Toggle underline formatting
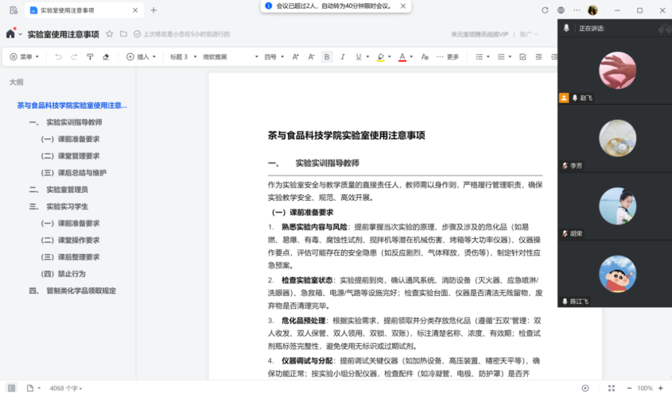The image size is (672, 393). [358, 57]
